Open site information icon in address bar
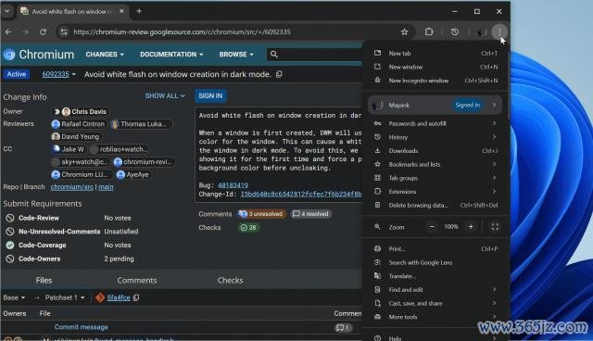This screenshot has width=593, height=341. [64, 32]
